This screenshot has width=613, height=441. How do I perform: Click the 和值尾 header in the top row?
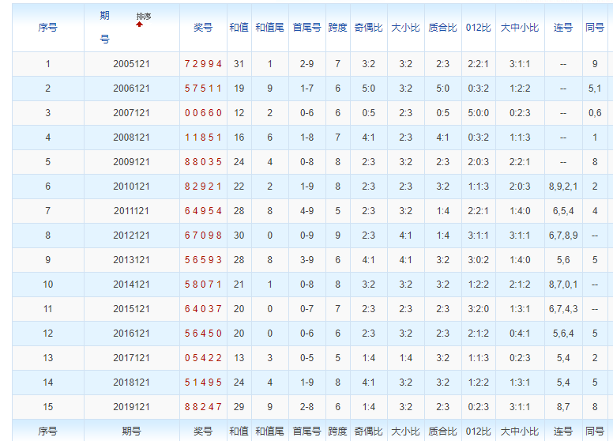click(x=269, y=28)
